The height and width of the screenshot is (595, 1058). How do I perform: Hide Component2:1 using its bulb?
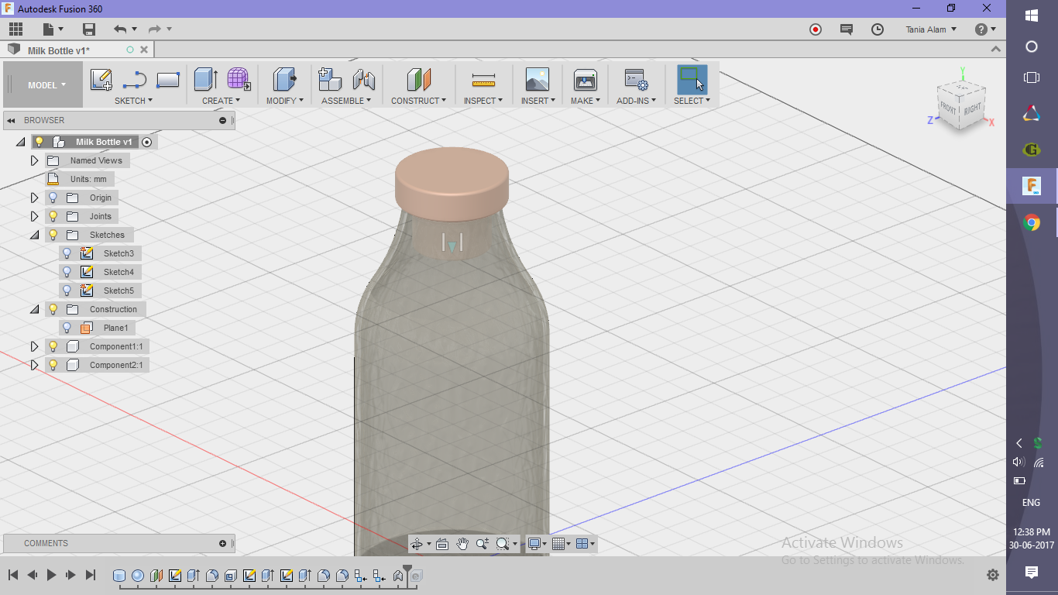(53, 365)
